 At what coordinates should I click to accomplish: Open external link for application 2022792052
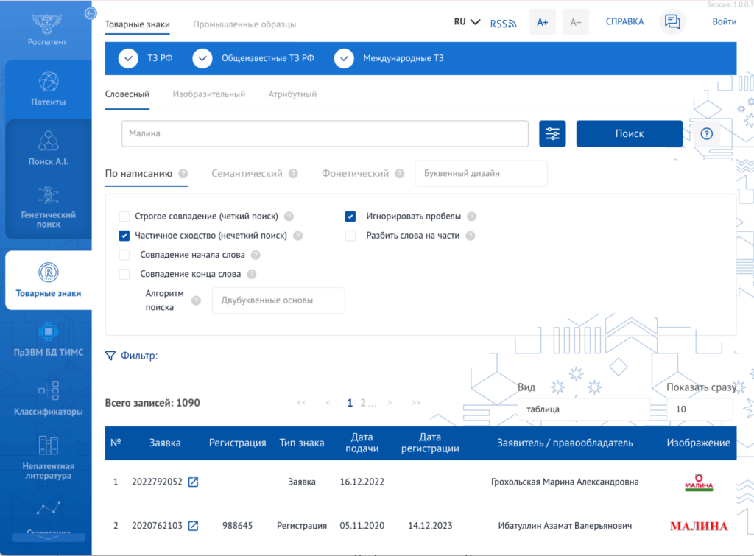(x=193, y=482)
